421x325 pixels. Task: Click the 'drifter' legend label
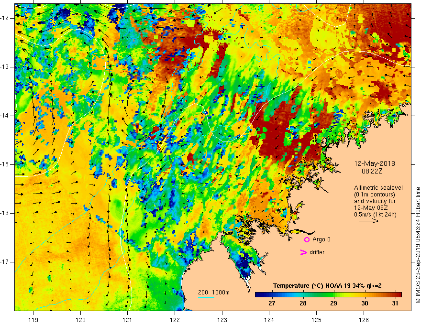click(x=317, y=252)
